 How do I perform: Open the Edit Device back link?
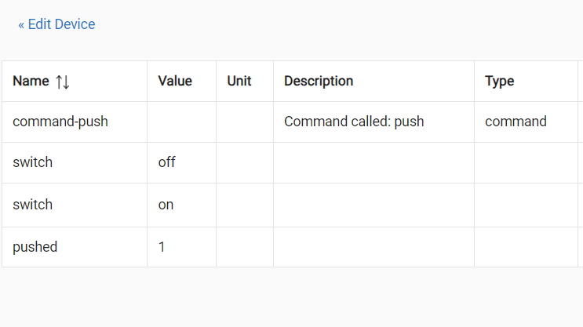tap(56, 24)
